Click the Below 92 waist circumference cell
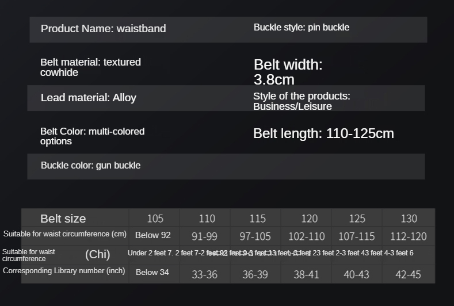This screenshot has height=306, width=454. point(152,235)
